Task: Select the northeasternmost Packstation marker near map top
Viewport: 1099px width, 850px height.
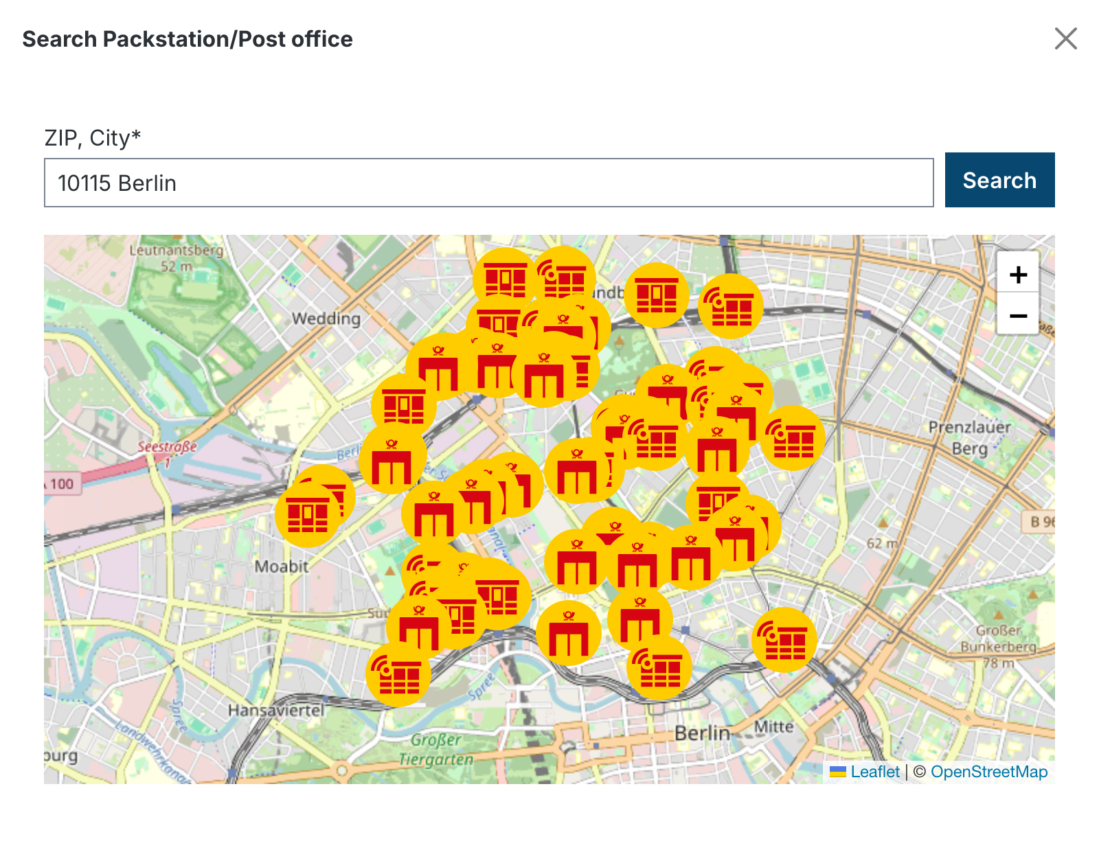Action: [731, 306]
